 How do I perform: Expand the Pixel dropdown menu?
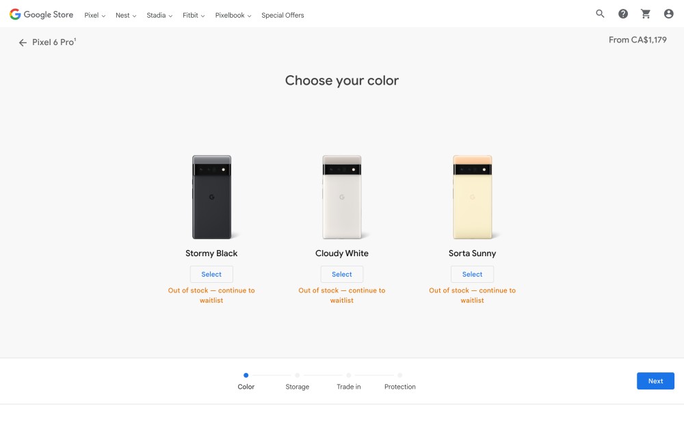[x=94, y=15]
